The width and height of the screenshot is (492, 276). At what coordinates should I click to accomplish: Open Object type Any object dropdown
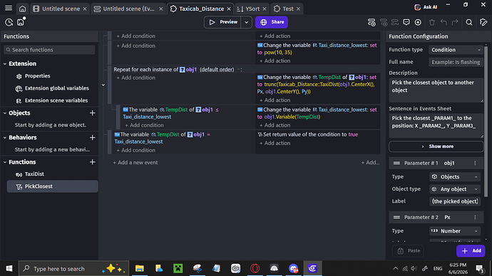[x=455, y=189]
